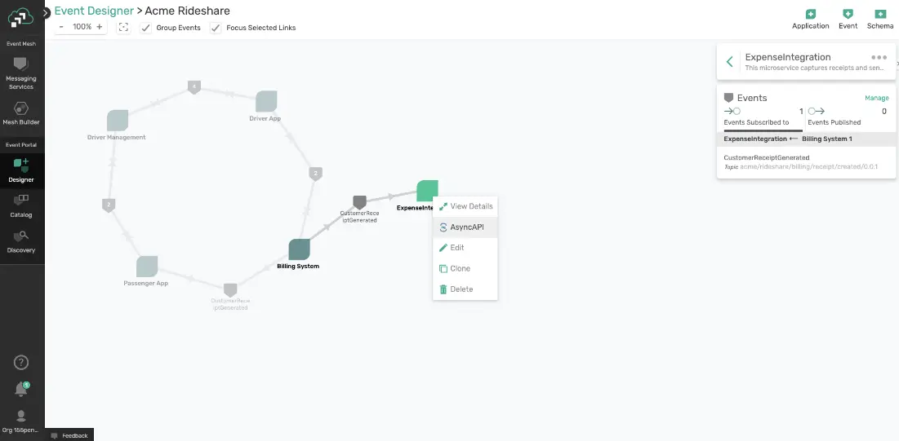Open the Mesh Builder section
The width and height of the screenshot is (899, 441).
tap(21, 112)
